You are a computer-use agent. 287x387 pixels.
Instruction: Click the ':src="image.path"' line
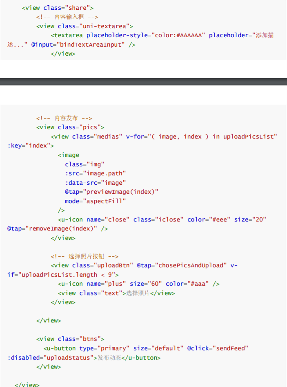pyautogui.click(x=96, y=174)
